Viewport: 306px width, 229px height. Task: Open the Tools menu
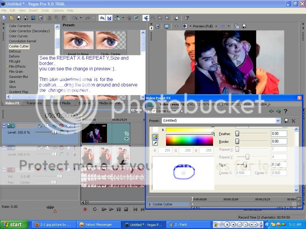tap(45, 10)
